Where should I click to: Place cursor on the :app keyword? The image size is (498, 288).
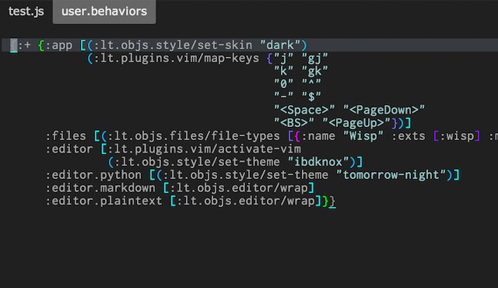pos(59,45)
